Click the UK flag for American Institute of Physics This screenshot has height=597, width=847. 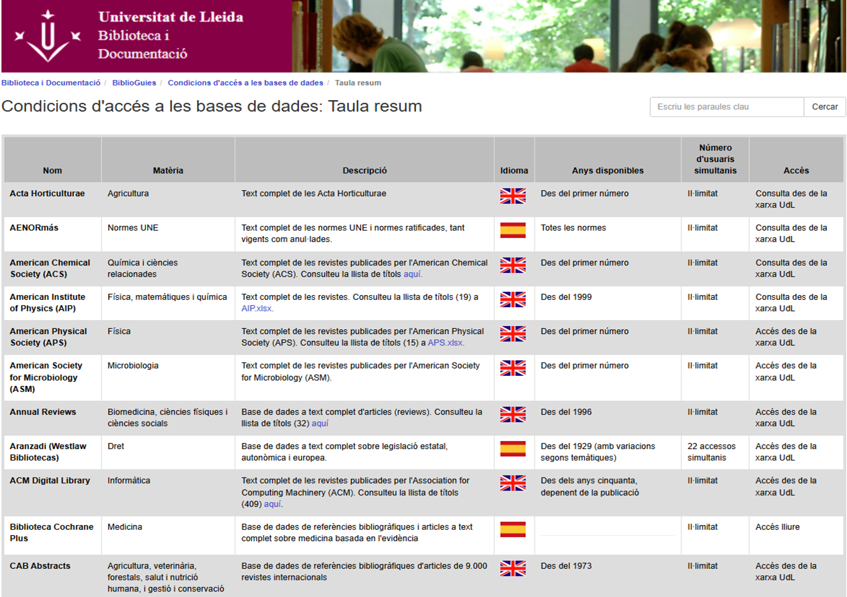click(x=514, y=301)
